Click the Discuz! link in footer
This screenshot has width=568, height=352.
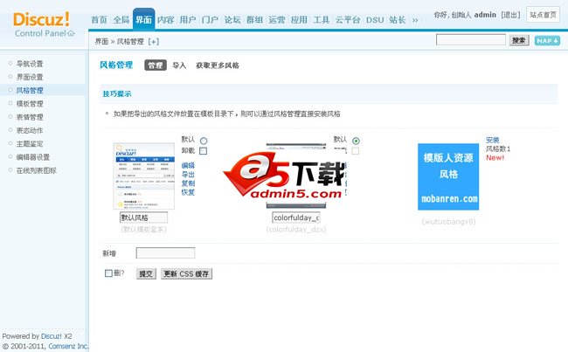(x=52, y=336)
